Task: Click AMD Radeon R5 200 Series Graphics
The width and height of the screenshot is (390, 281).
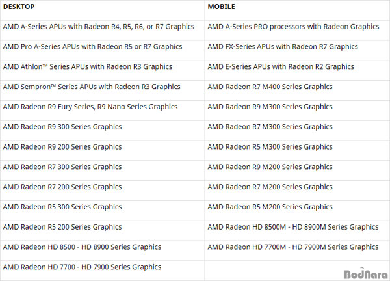Action: [x=62, y=227]
